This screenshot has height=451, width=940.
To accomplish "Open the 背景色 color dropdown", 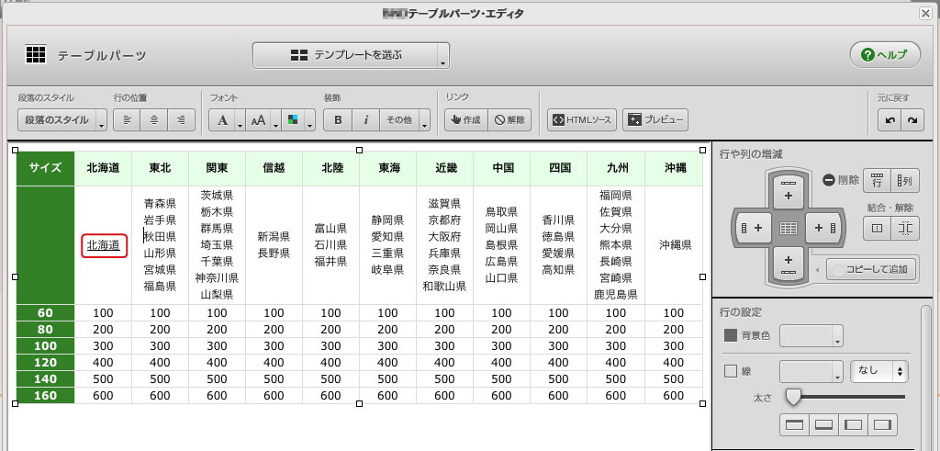I will (x=811, y=336).
